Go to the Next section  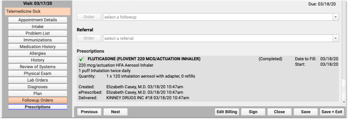pos(115,112)
